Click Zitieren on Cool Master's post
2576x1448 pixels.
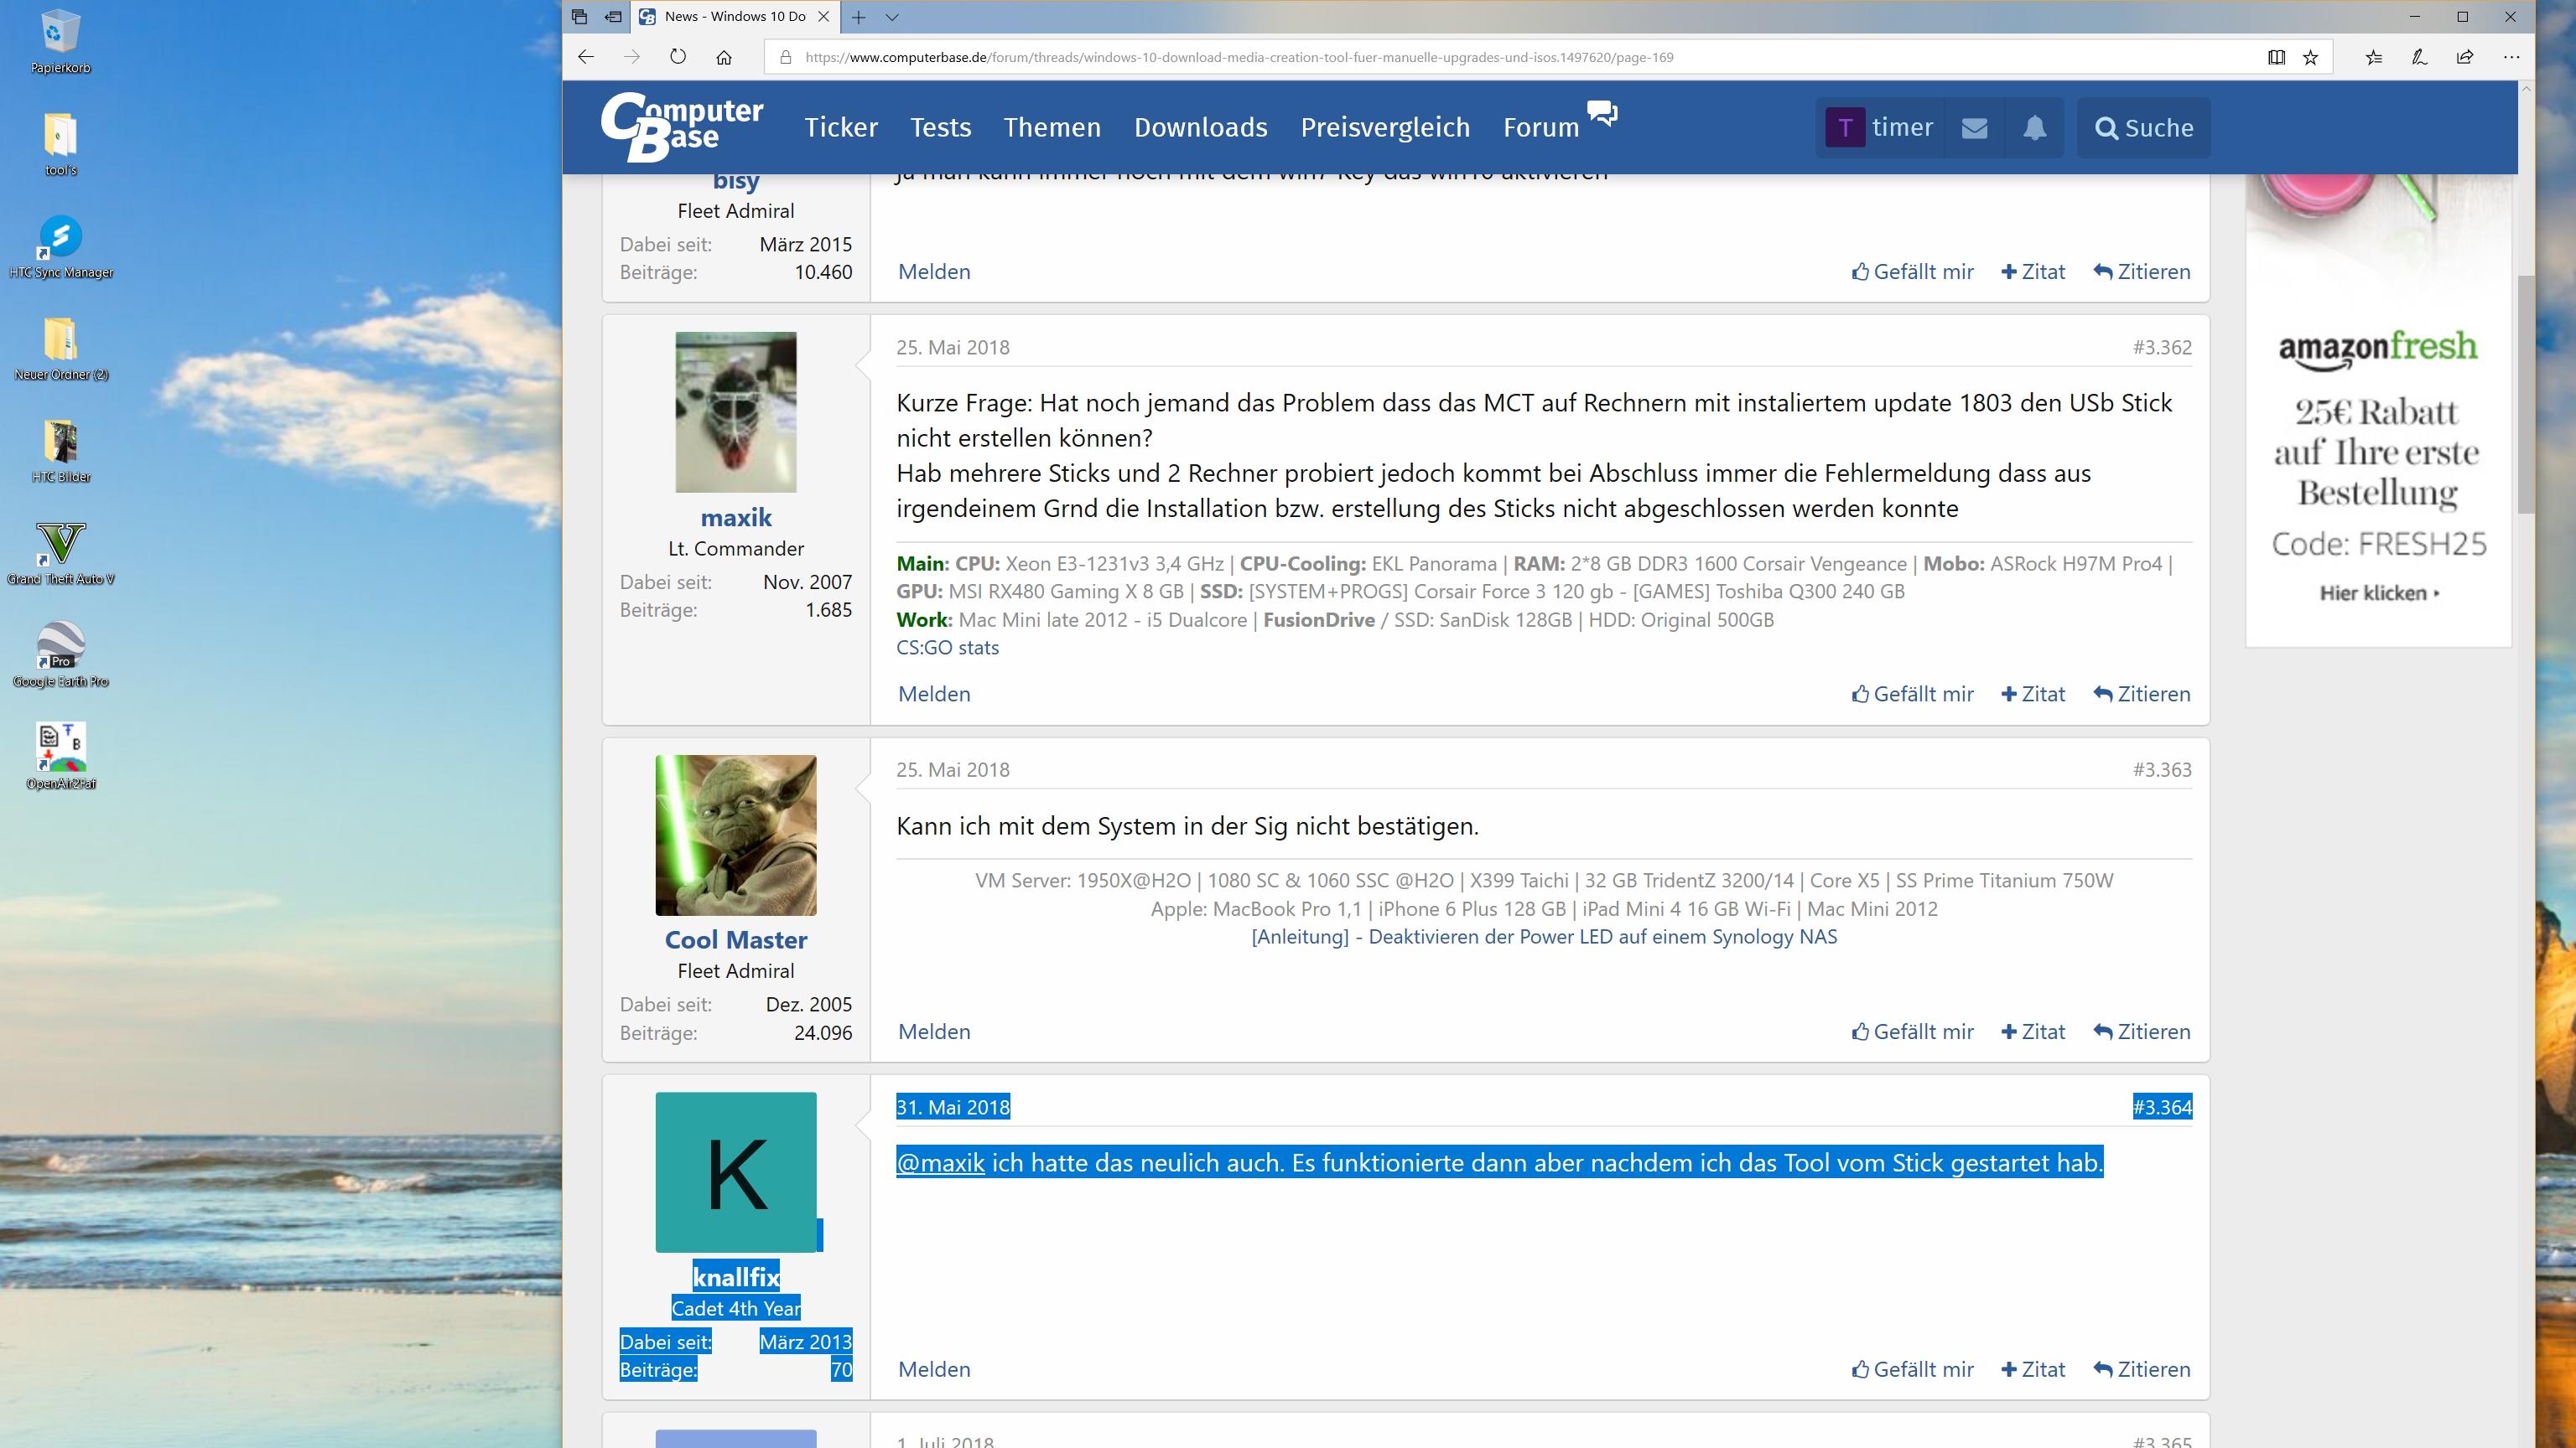2141,1032
